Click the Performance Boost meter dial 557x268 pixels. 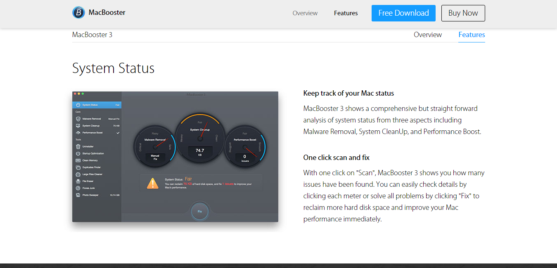click(x=245, y=147)
